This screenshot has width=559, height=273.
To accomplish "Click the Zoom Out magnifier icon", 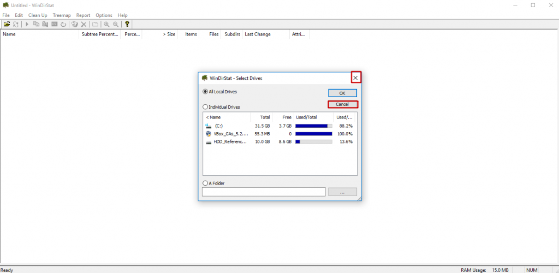I will [116, 24].
